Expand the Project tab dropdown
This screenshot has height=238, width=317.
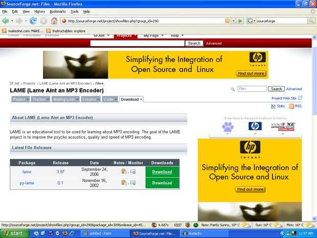(x=20, y=99)
